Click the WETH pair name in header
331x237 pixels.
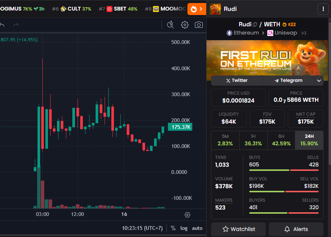click(272, 24)
